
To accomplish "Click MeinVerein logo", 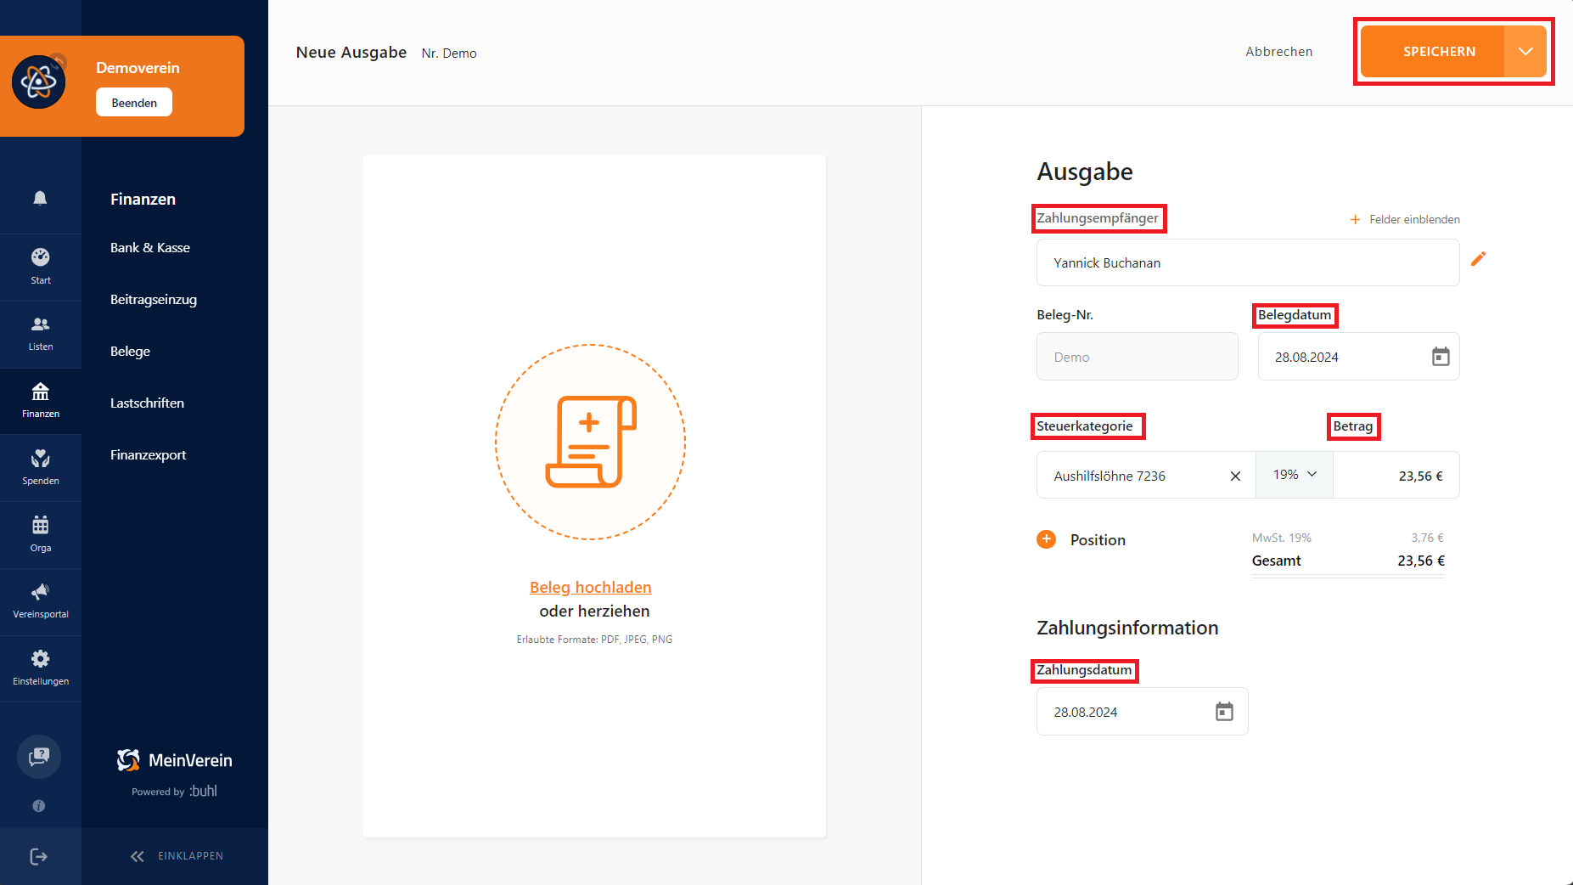I will (x=174, y=760).
